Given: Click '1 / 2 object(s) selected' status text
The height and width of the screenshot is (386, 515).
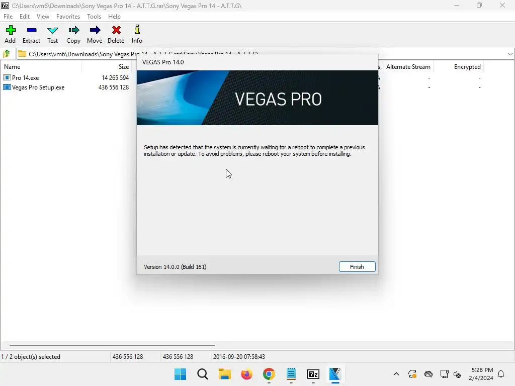Looking at the screenshot, I should (31, 357).
